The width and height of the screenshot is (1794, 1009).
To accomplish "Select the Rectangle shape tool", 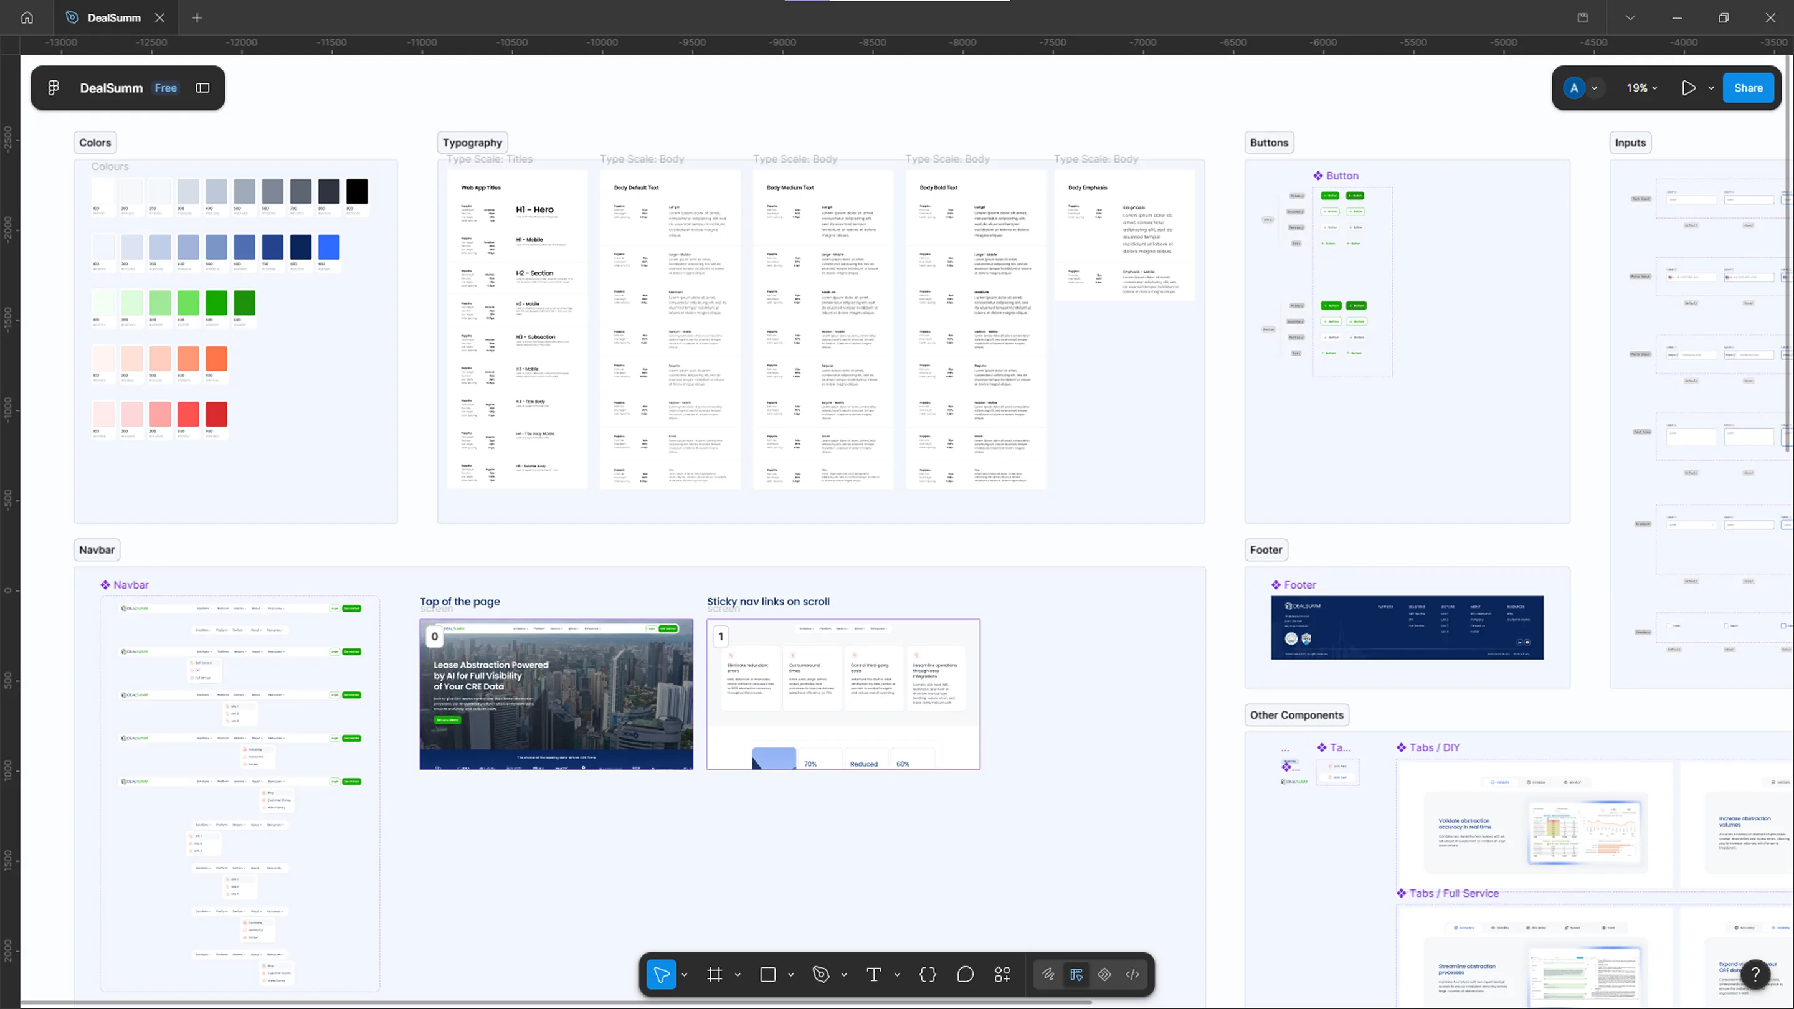I will point(768,974).
